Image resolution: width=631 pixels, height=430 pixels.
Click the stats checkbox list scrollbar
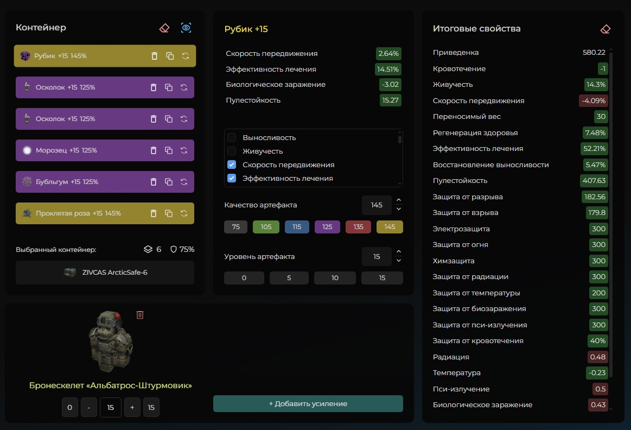point(400,140)
